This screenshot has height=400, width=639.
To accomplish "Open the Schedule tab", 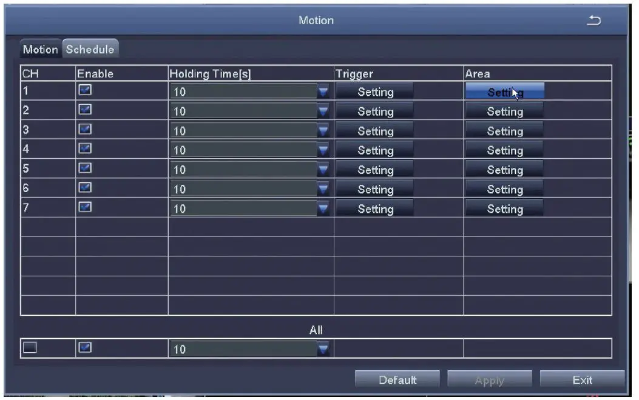I will 90,49.
